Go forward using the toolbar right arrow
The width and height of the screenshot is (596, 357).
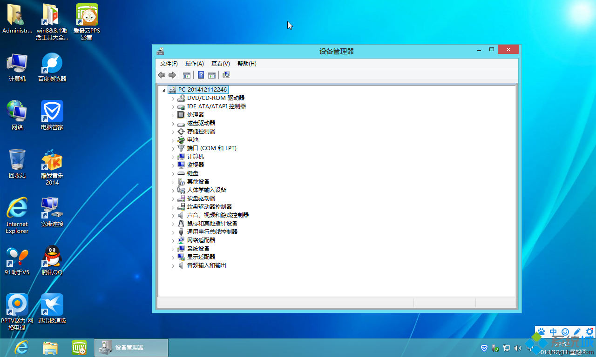pyautogui.click(x=172, y=75)
